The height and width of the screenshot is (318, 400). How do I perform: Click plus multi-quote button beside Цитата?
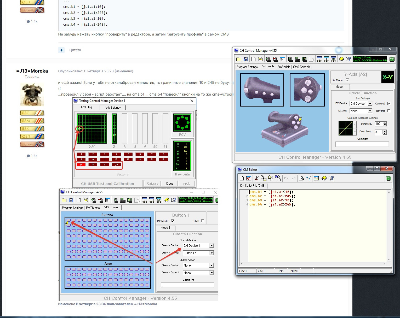[61, 50]
